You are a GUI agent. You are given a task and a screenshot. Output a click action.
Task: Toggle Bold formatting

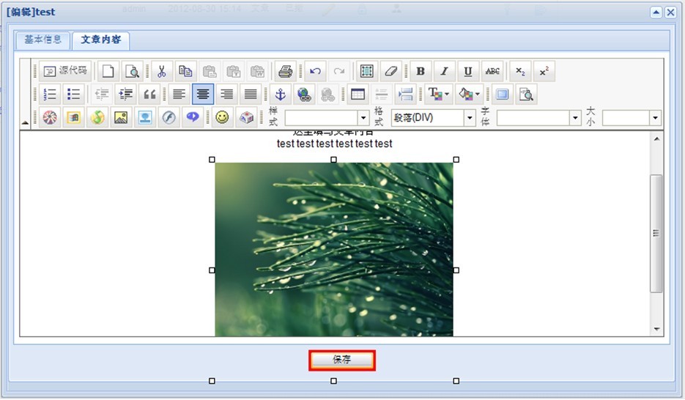click(x=421, y=71)
